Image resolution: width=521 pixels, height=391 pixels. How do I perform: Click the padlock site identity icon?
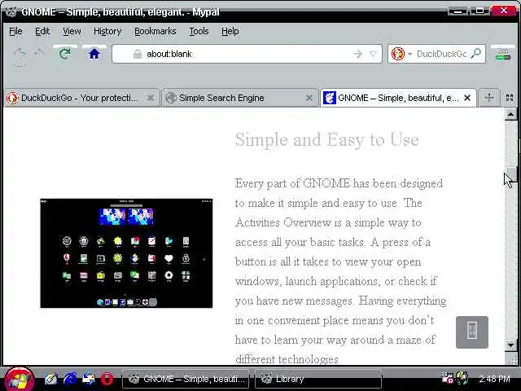138,54
